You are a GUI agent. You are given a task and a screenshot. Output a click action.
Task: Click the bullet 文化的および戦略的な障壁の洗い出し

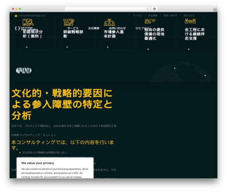coord(44,153)
